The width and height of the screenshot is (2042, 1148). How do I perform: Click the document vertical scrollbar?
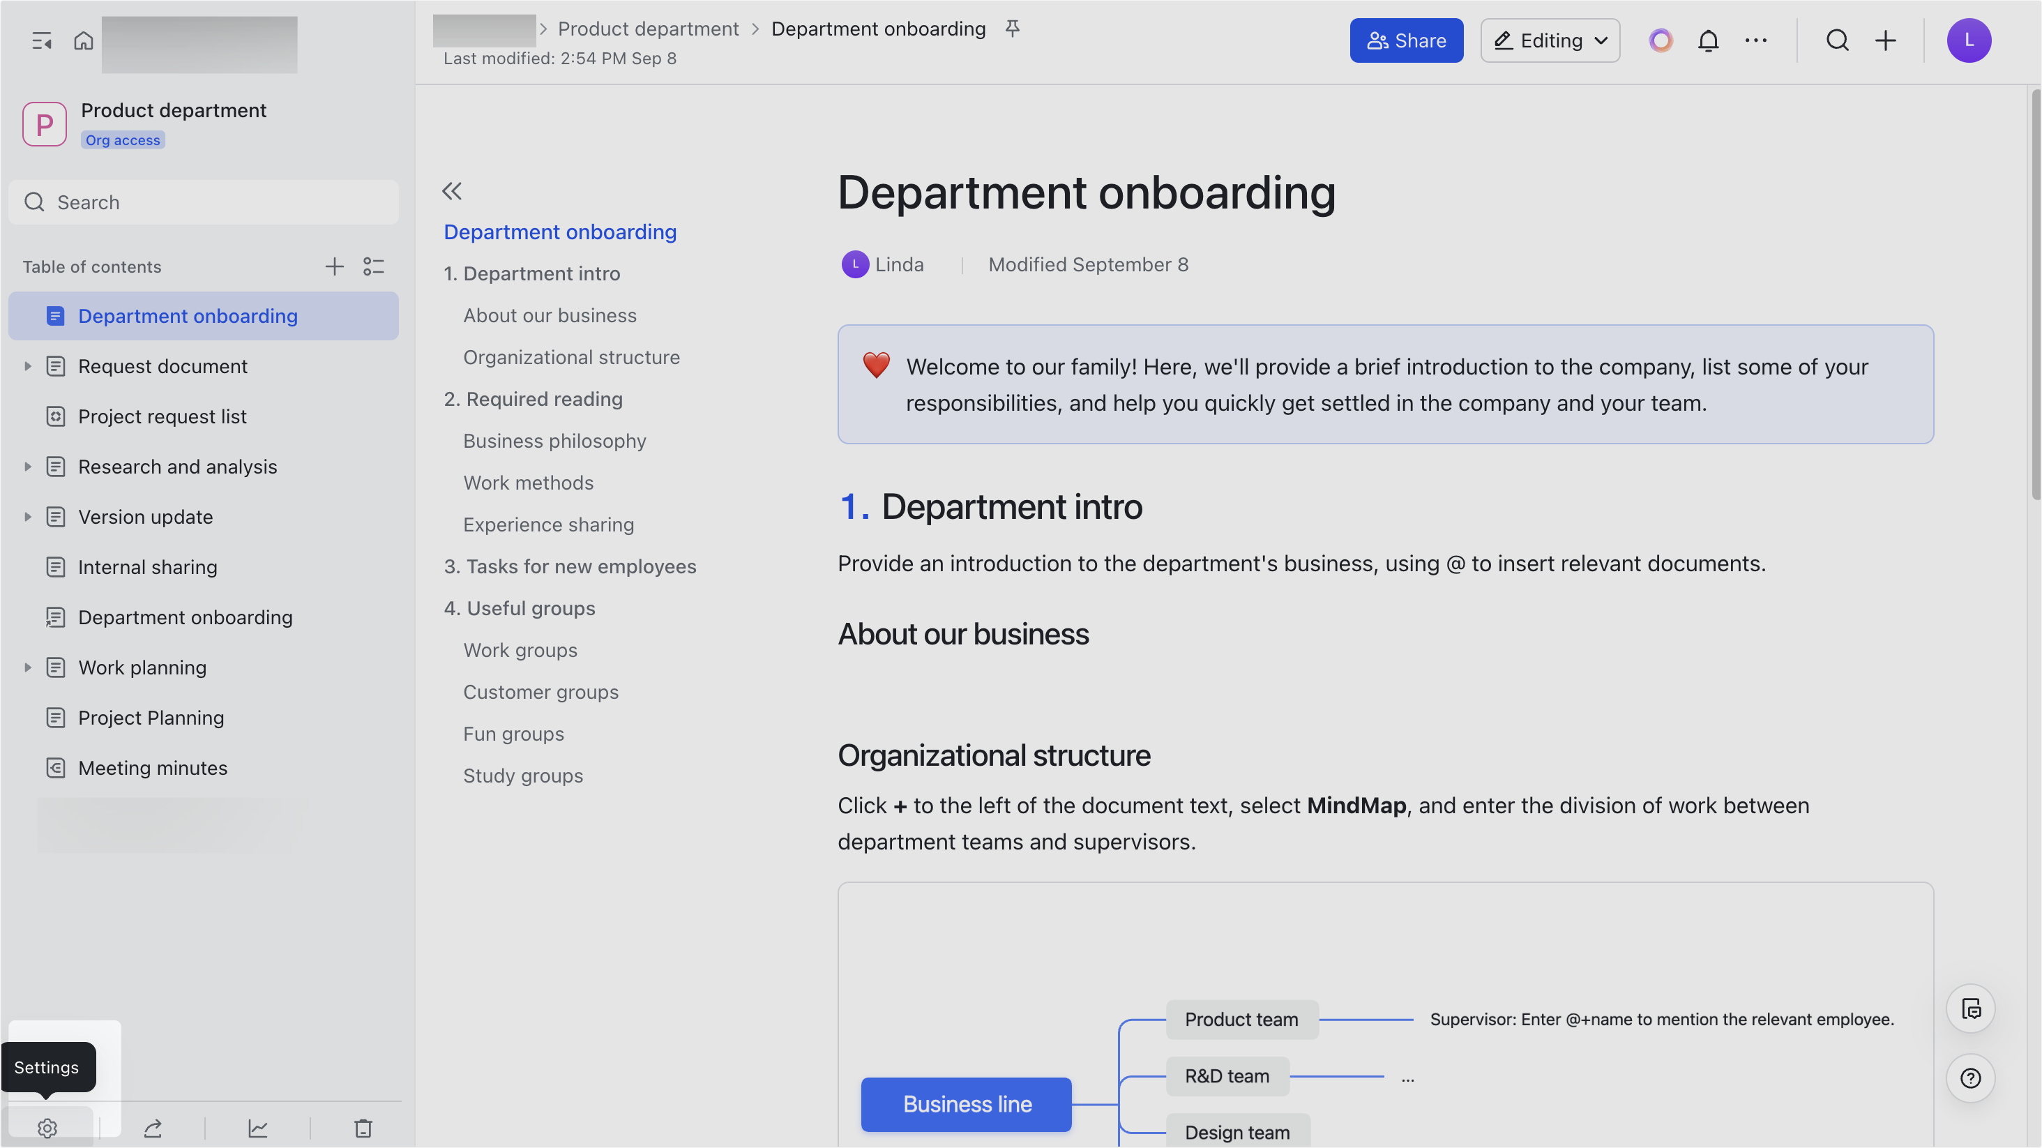[x=2035, y=295]
